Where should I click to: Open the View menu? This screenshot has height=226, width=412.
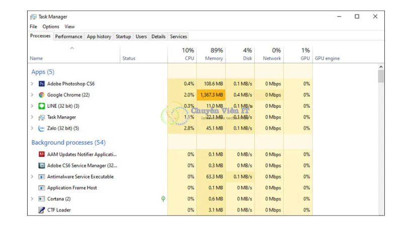tap(70, 27)
